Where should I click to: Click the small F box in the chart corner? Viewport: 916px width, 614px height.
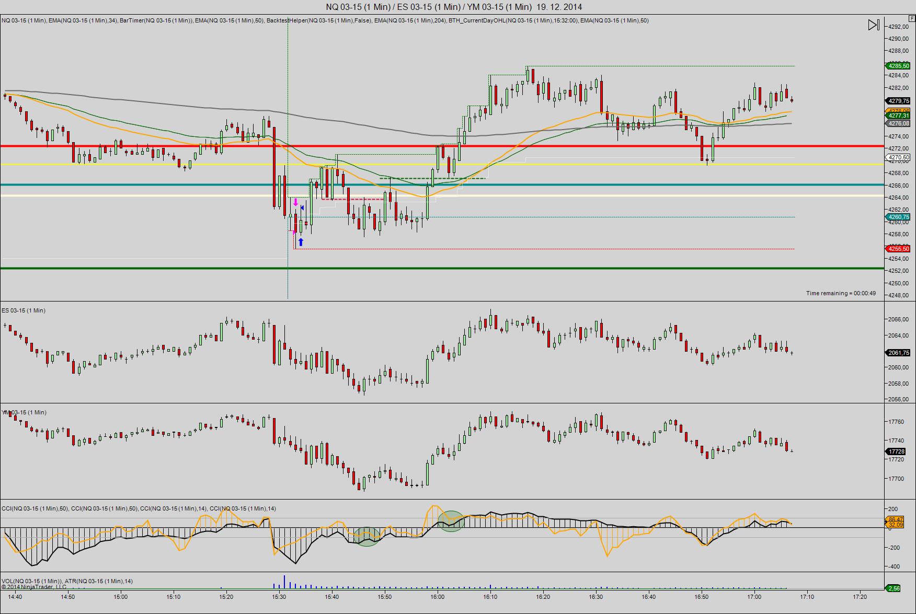912,18
